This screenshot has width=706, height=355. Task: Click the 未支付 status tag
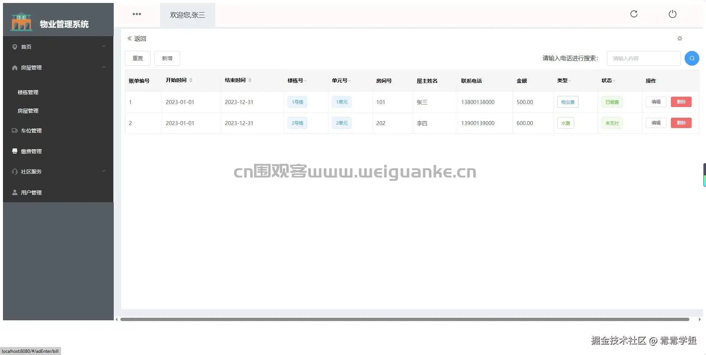[x=612, y=123]
